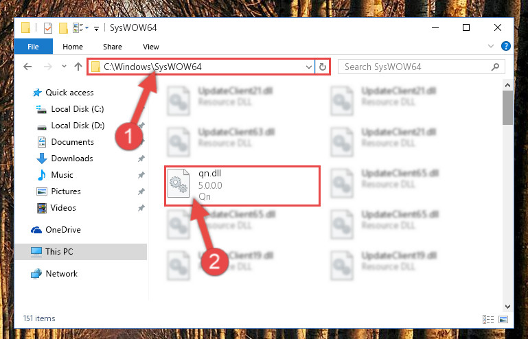Click the scroll down arrow of file list
The height and width of the screenshot is (339, 528).
click(x=508, y=307)
